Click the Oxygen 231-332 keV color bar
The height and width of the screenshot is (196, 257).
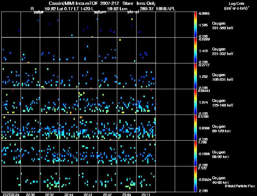(x=195, y=50)
